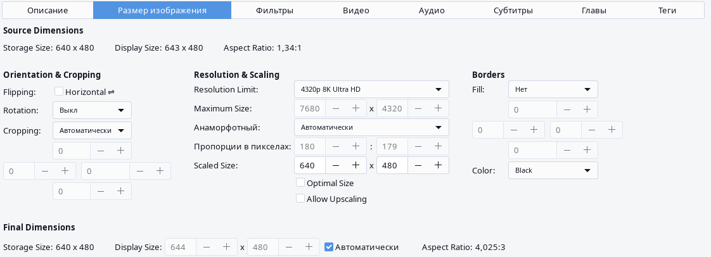
Task: Increase top border fill value
Action: pyautogui.click(x=587, y=110)
